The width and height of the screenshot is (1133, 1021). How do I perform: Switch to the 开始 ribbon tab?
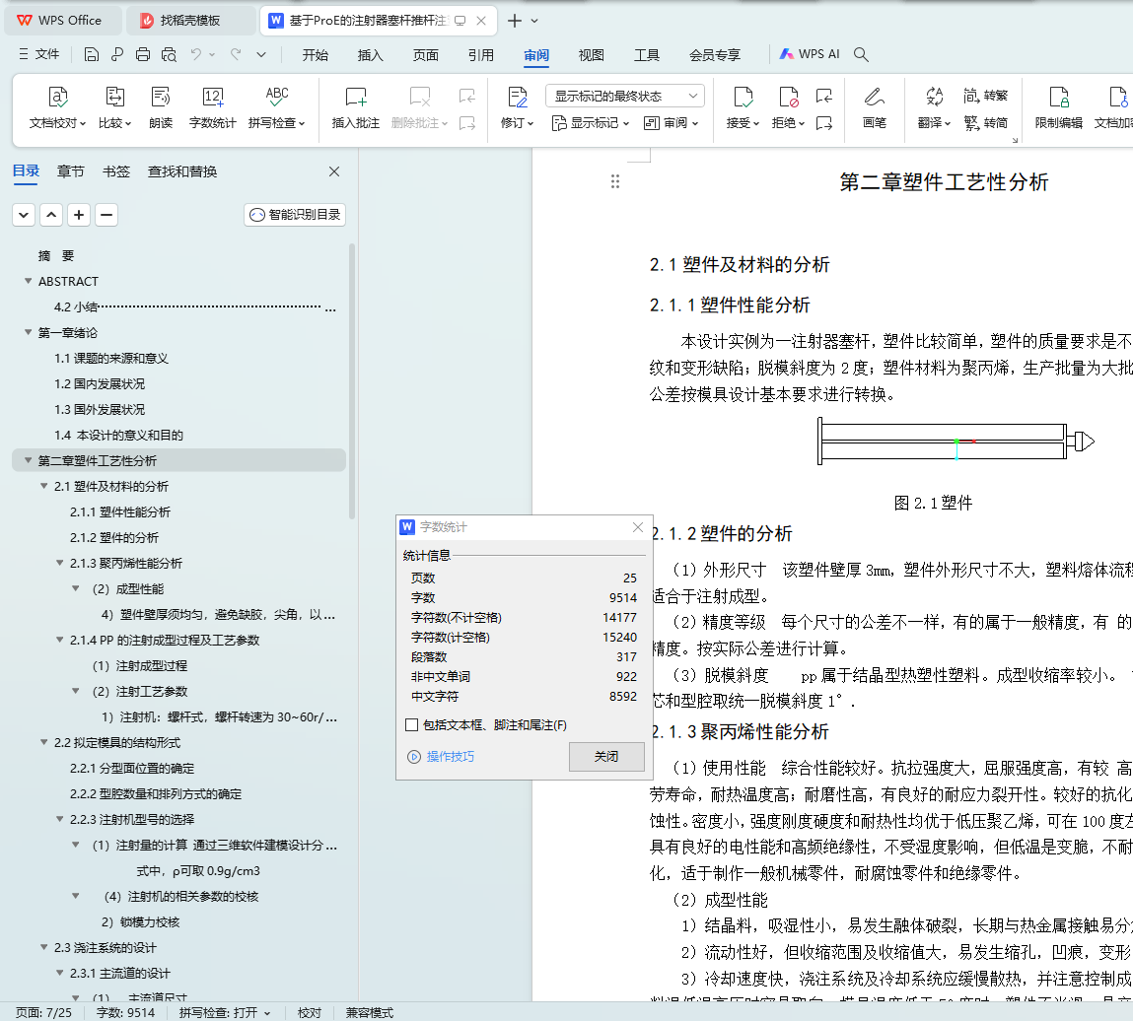coord(315,55)
